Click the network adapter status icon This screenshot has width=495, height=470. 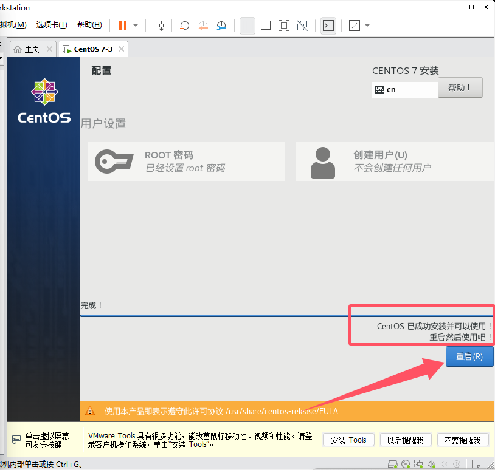click(x=418, y=464)
